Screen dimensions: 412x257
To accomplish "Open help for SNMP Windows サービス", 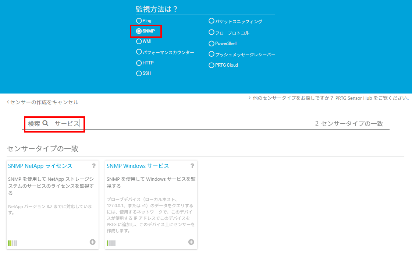I will coord(192,166).
